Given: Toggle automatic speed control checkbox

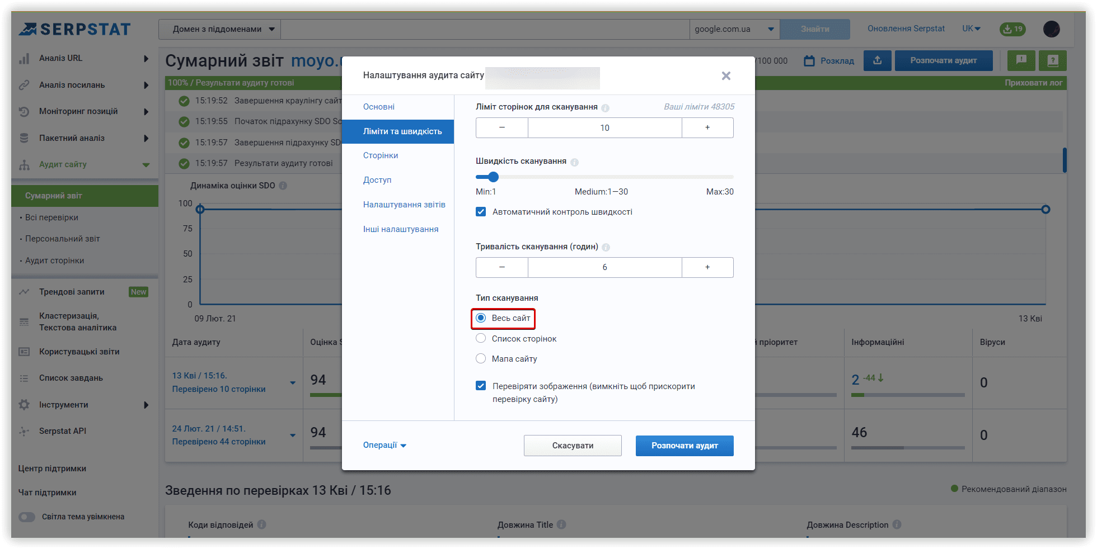Looking at the screenshot, I should (481, 212).
